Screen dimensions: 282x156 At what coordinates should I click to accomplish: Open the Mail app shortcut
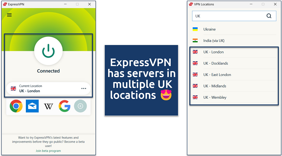pyautogui.click(x=32, y=106)
